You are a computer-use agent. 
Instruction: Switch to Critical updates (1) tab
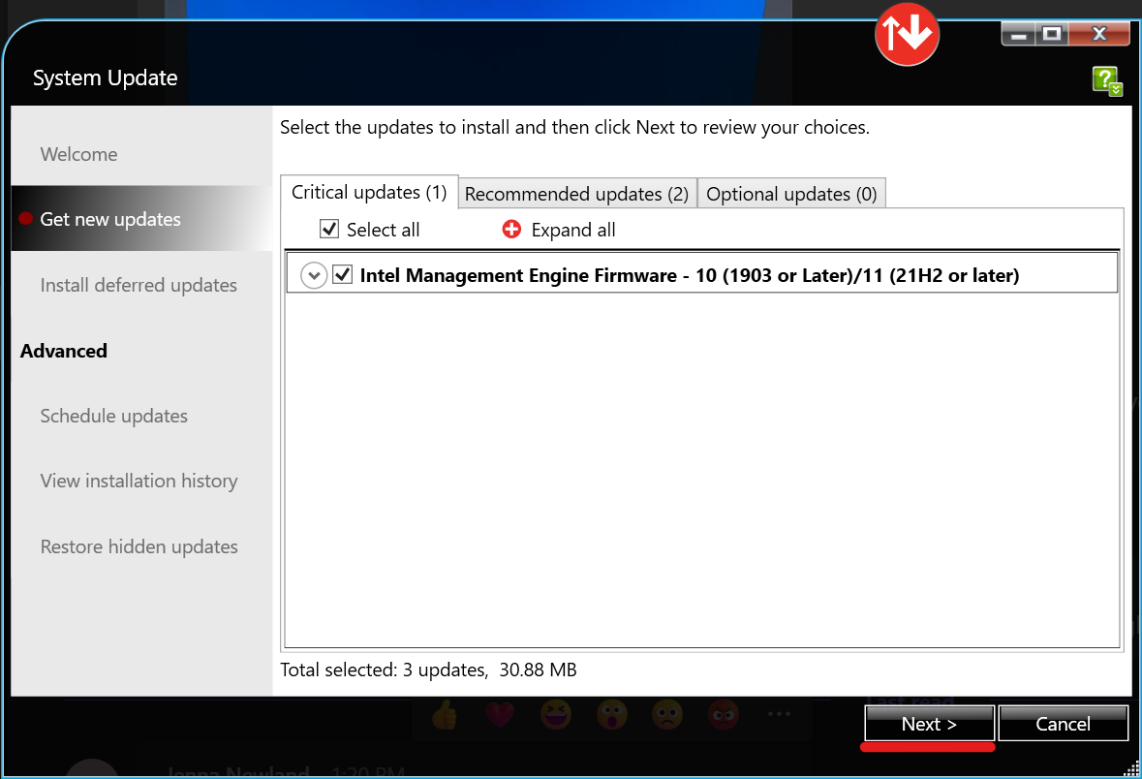pos(369,193)
